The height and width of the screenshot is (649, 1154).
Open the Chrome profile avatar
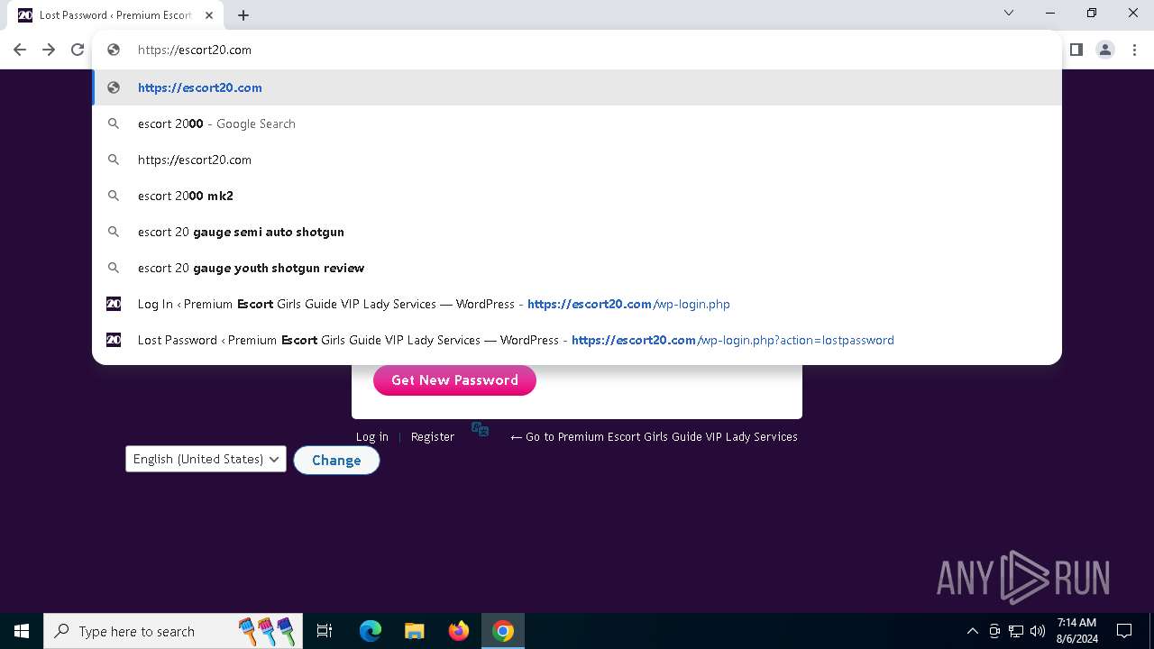coord(1105,50)
